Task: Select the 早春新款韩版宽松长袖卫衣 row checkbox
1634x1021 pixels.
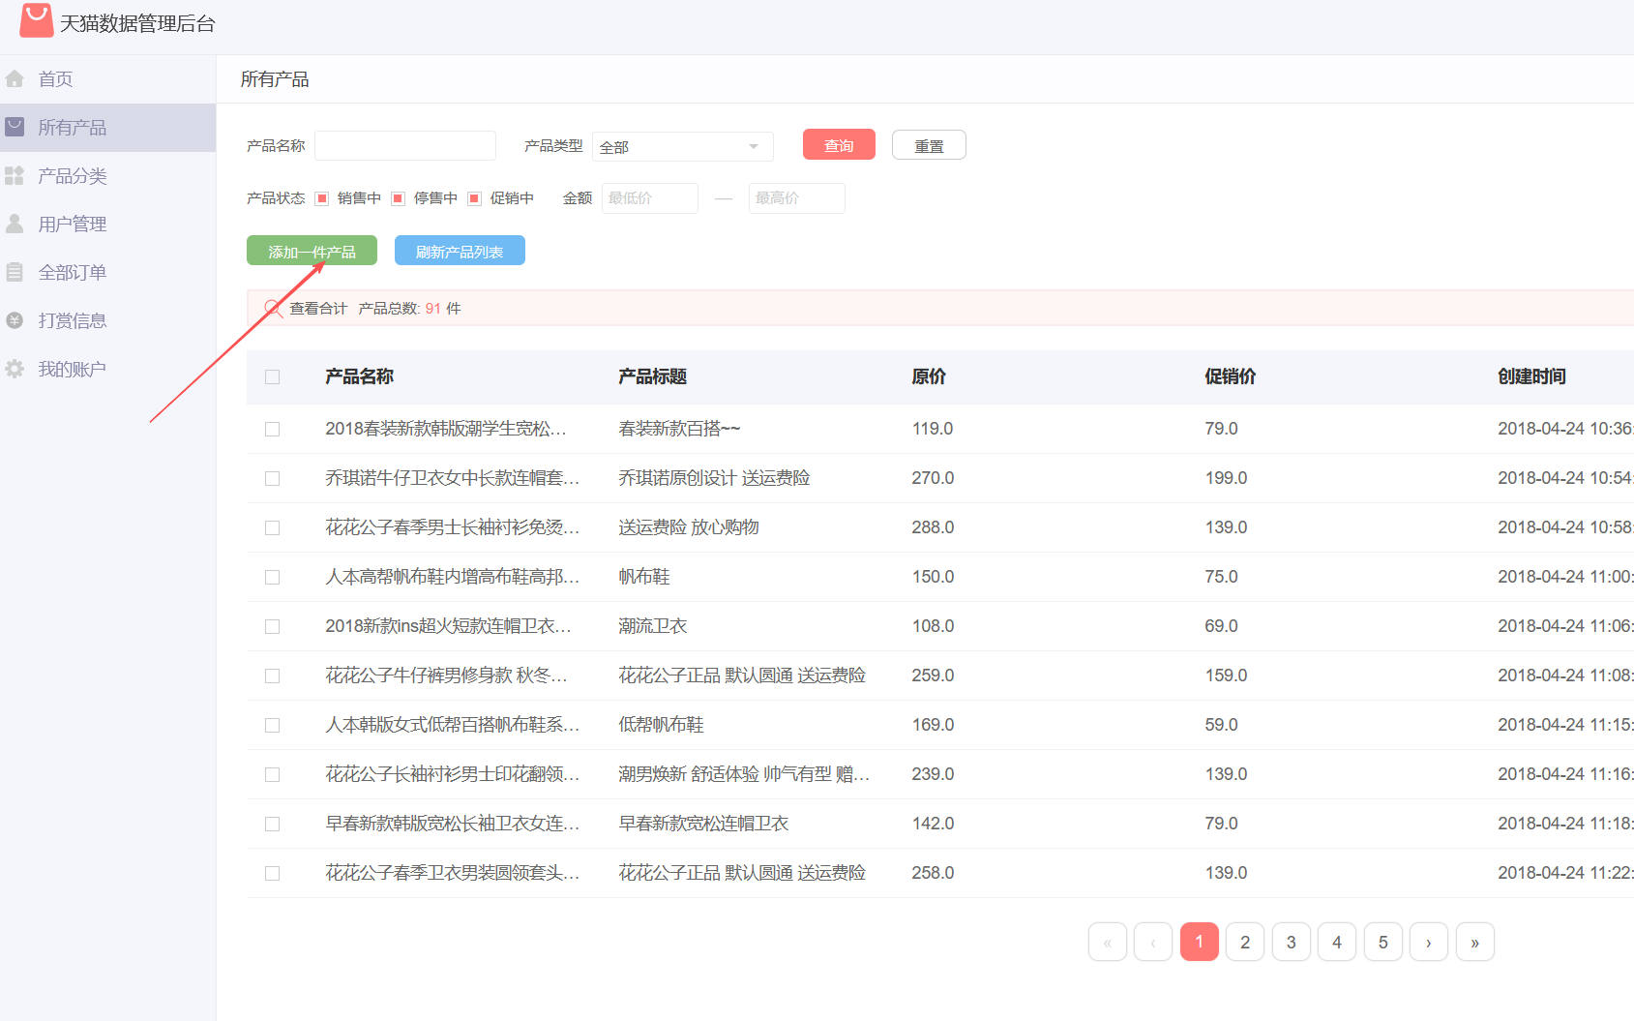Action: point(273,824)
